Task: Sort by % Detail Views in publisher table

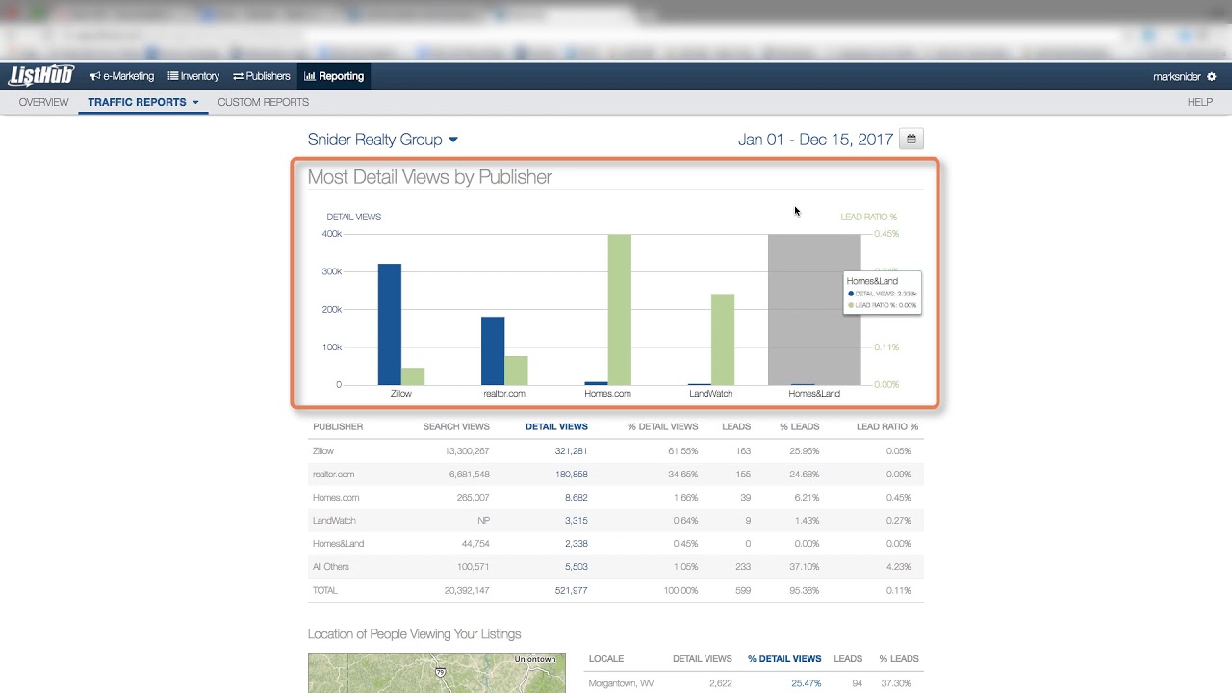Action: coord(662,426)
